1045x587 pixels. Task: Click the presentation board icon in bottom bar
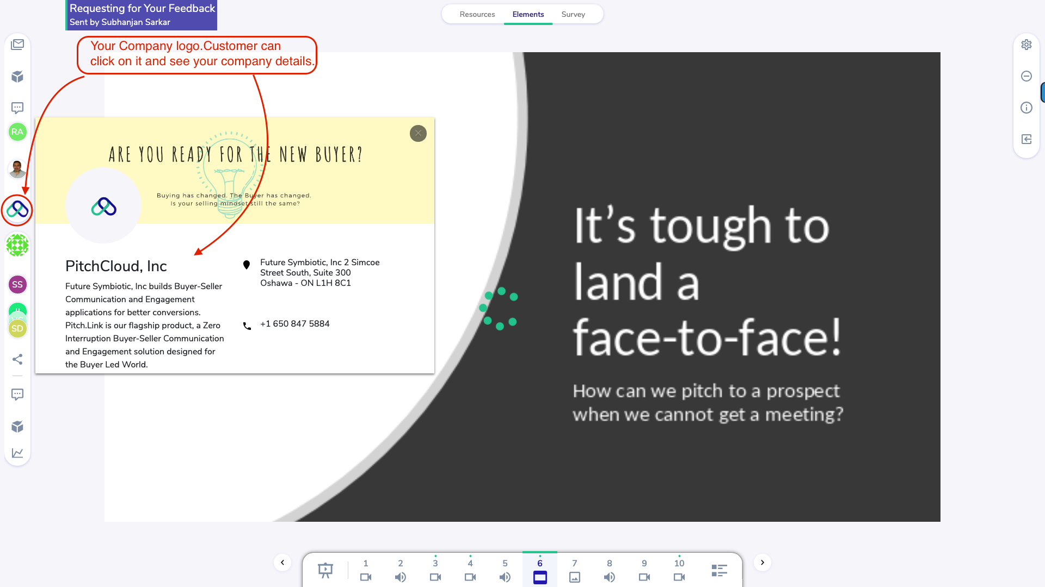(325, 570)
